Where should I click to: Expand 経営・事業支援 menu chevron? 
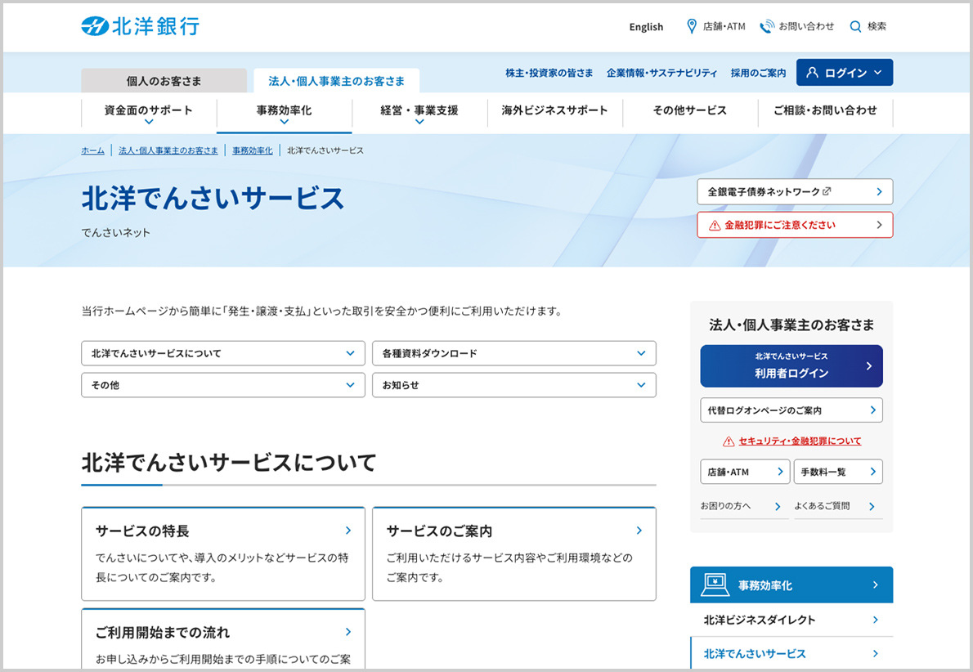(419, 123)
